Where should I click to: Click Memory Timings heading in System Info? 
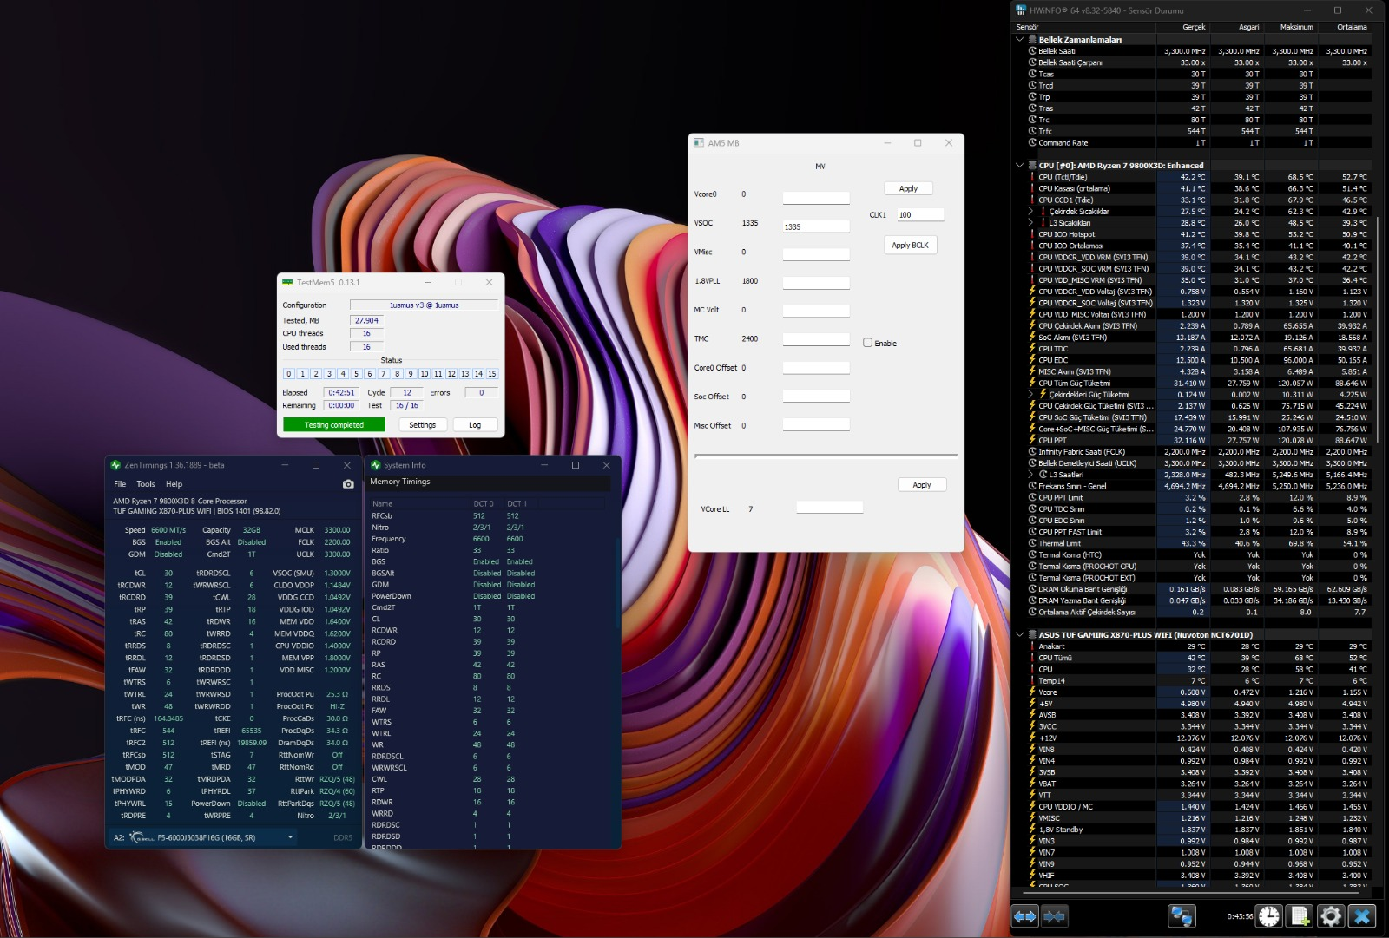point(400,482)
